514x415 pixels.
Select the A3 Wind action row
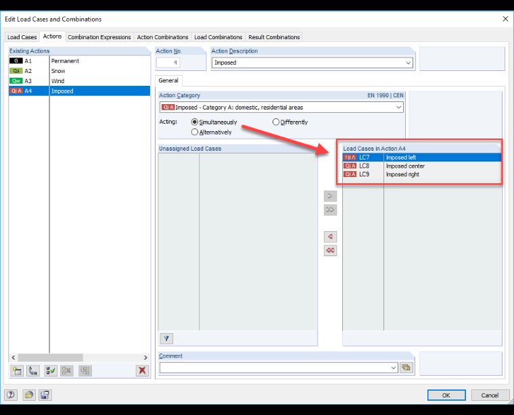79,81
